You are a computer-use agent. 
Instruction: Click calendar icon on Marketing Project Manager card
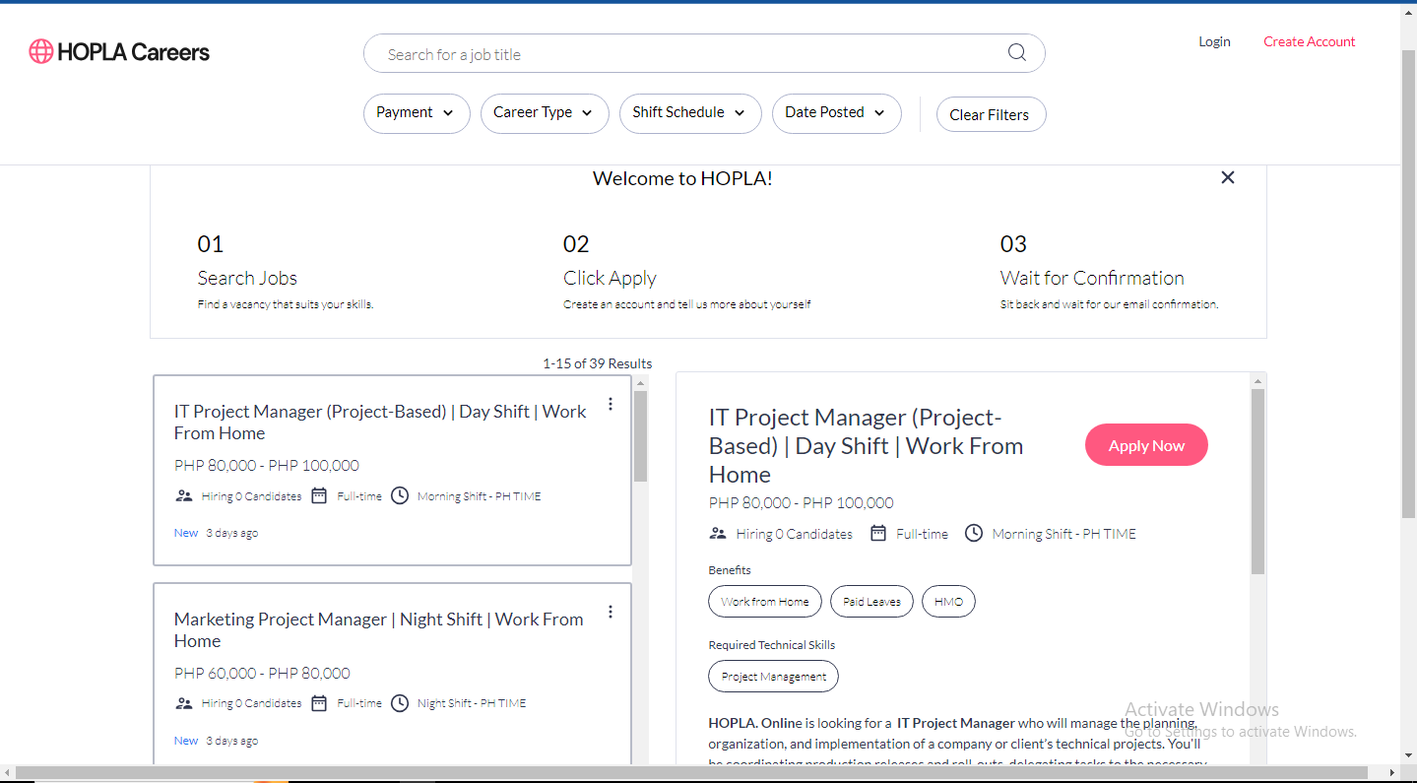coord(319,703)
